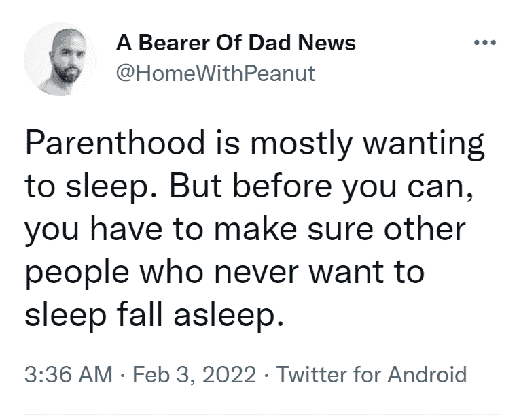Click the final word asleep in the tweet
The width and height of the screenshot is (519, 415).
[228, 315]
